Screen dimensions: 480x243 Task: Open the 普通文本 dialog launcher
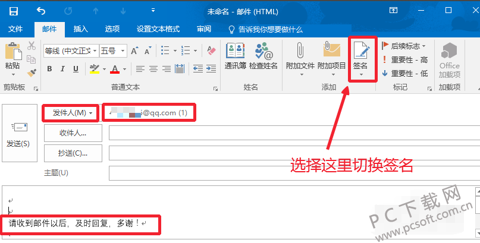click(x=215, y=89)
